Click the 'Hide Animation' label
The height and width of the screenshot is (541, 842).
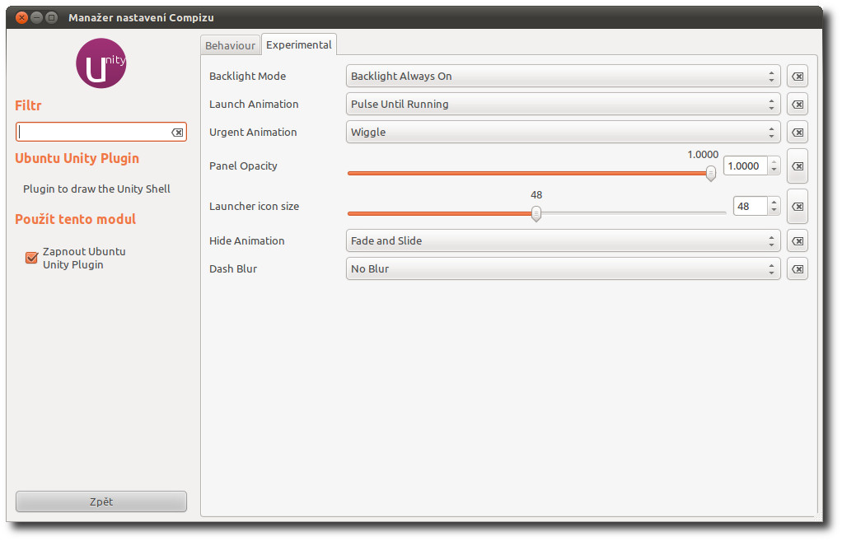(247, 241)
